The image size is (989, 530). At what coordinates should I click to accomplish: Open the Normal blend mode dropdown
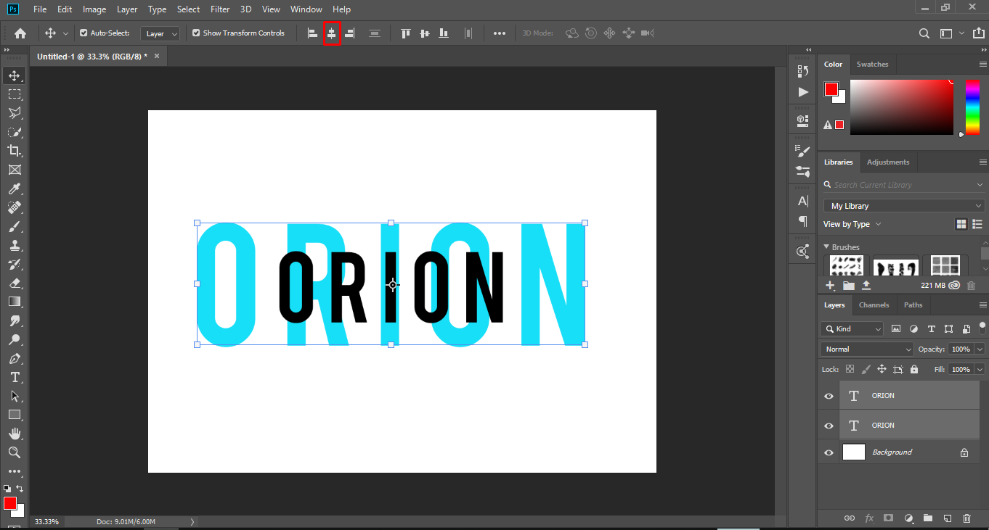pyautogui.click(x=867, y=349)
